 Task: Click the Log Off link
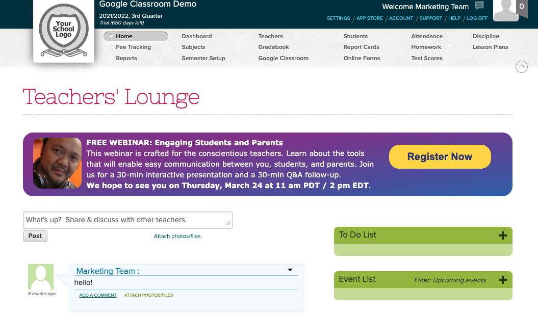pyautogui.click(x=477, y=18)
